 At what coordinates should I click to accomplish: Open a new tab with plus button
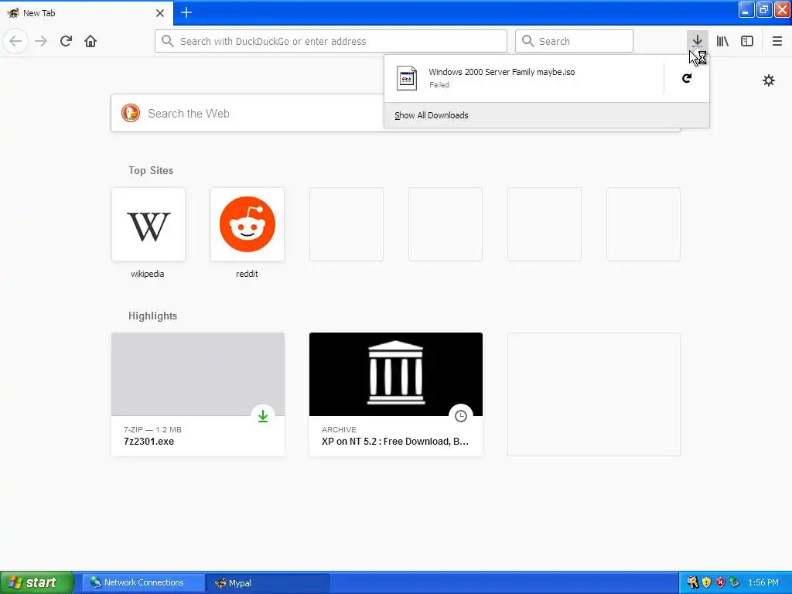coord(186,12)
